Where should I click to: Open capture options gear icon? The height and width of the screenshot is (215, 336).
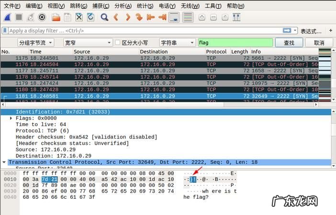42,17
